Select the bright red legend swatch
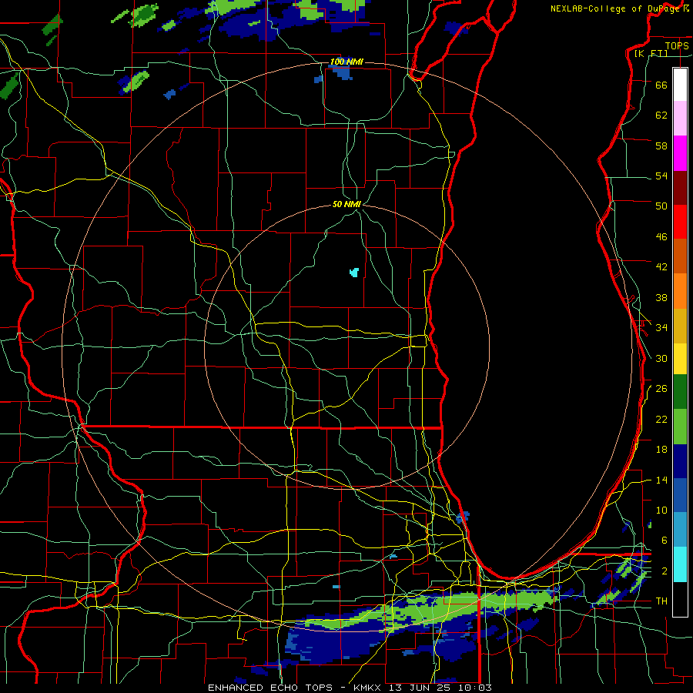Viewport: 693px width, 693px height. point(680,222)
